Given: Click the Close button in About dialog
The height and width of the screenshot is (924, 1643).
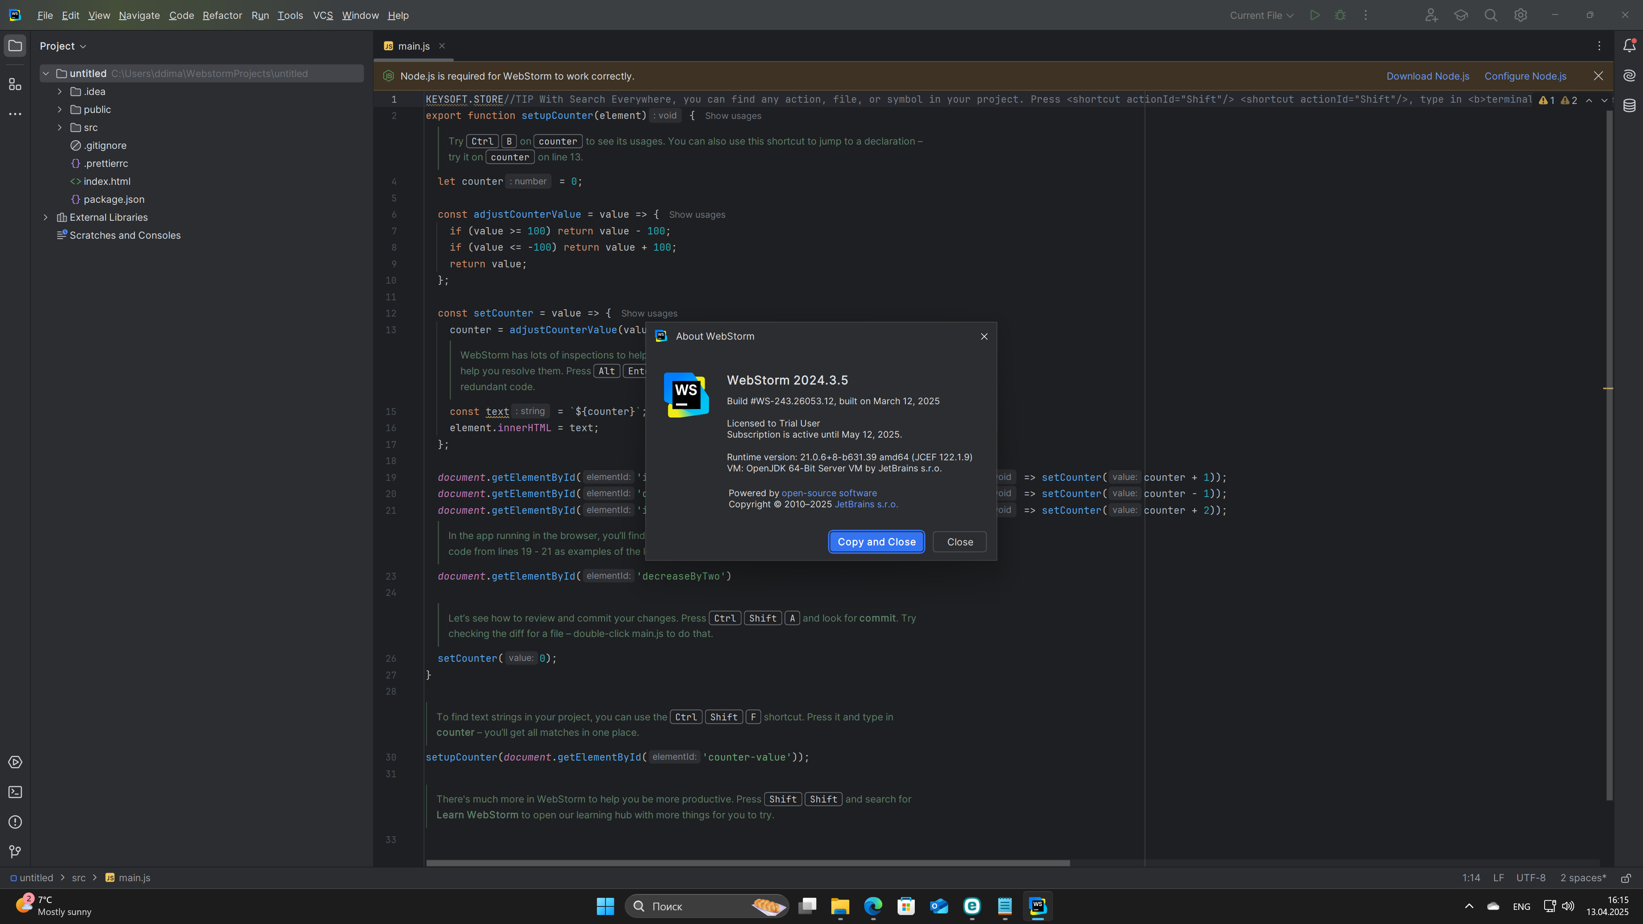Looking at the screenshot, I should (960, 542).
